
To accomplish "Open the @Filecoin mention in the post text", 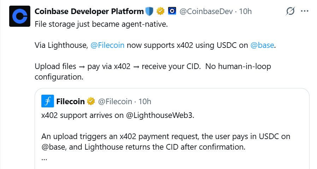I will click(x=108, y=45).
